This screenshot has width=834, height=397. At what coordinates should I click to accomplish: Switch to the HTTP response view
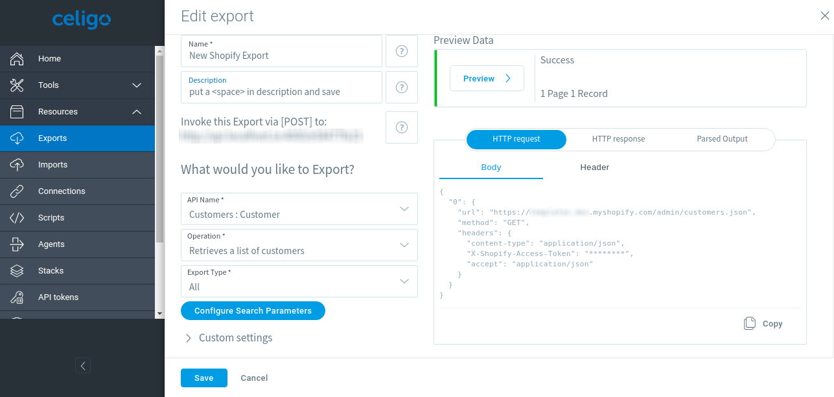coord(618,139)
